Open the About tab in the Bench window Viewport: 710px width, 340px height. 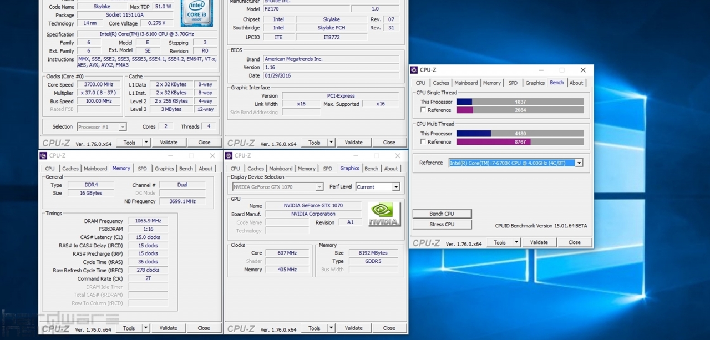coord(576,83)
